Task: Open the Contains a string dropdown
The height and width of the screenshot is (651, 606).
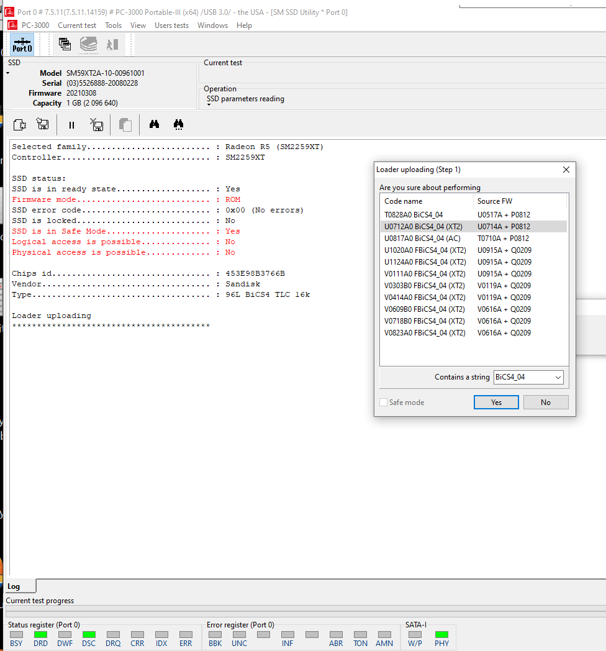Action: pos(558,377)
